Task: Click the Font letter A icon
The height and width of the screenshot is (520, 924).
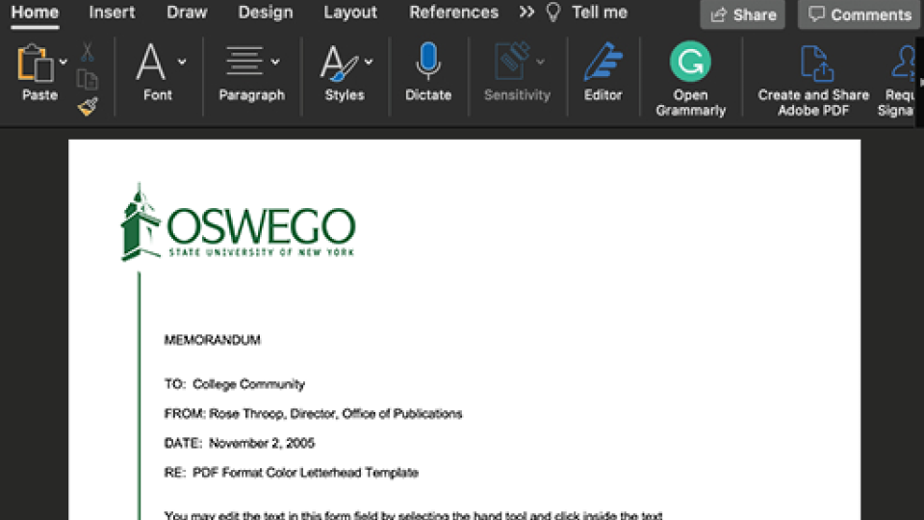Action: click(x=150, y=62)
